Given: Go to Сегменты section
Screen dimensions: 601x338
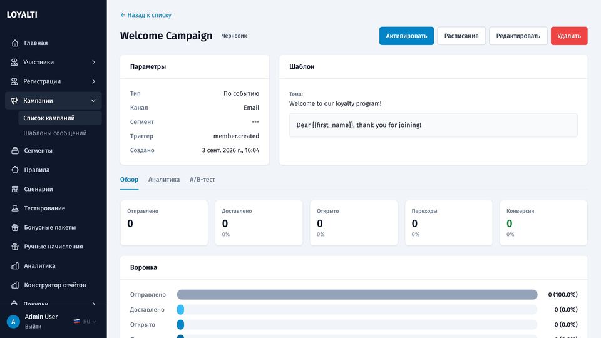Looking at the screenshot, I should coord(53,151).
